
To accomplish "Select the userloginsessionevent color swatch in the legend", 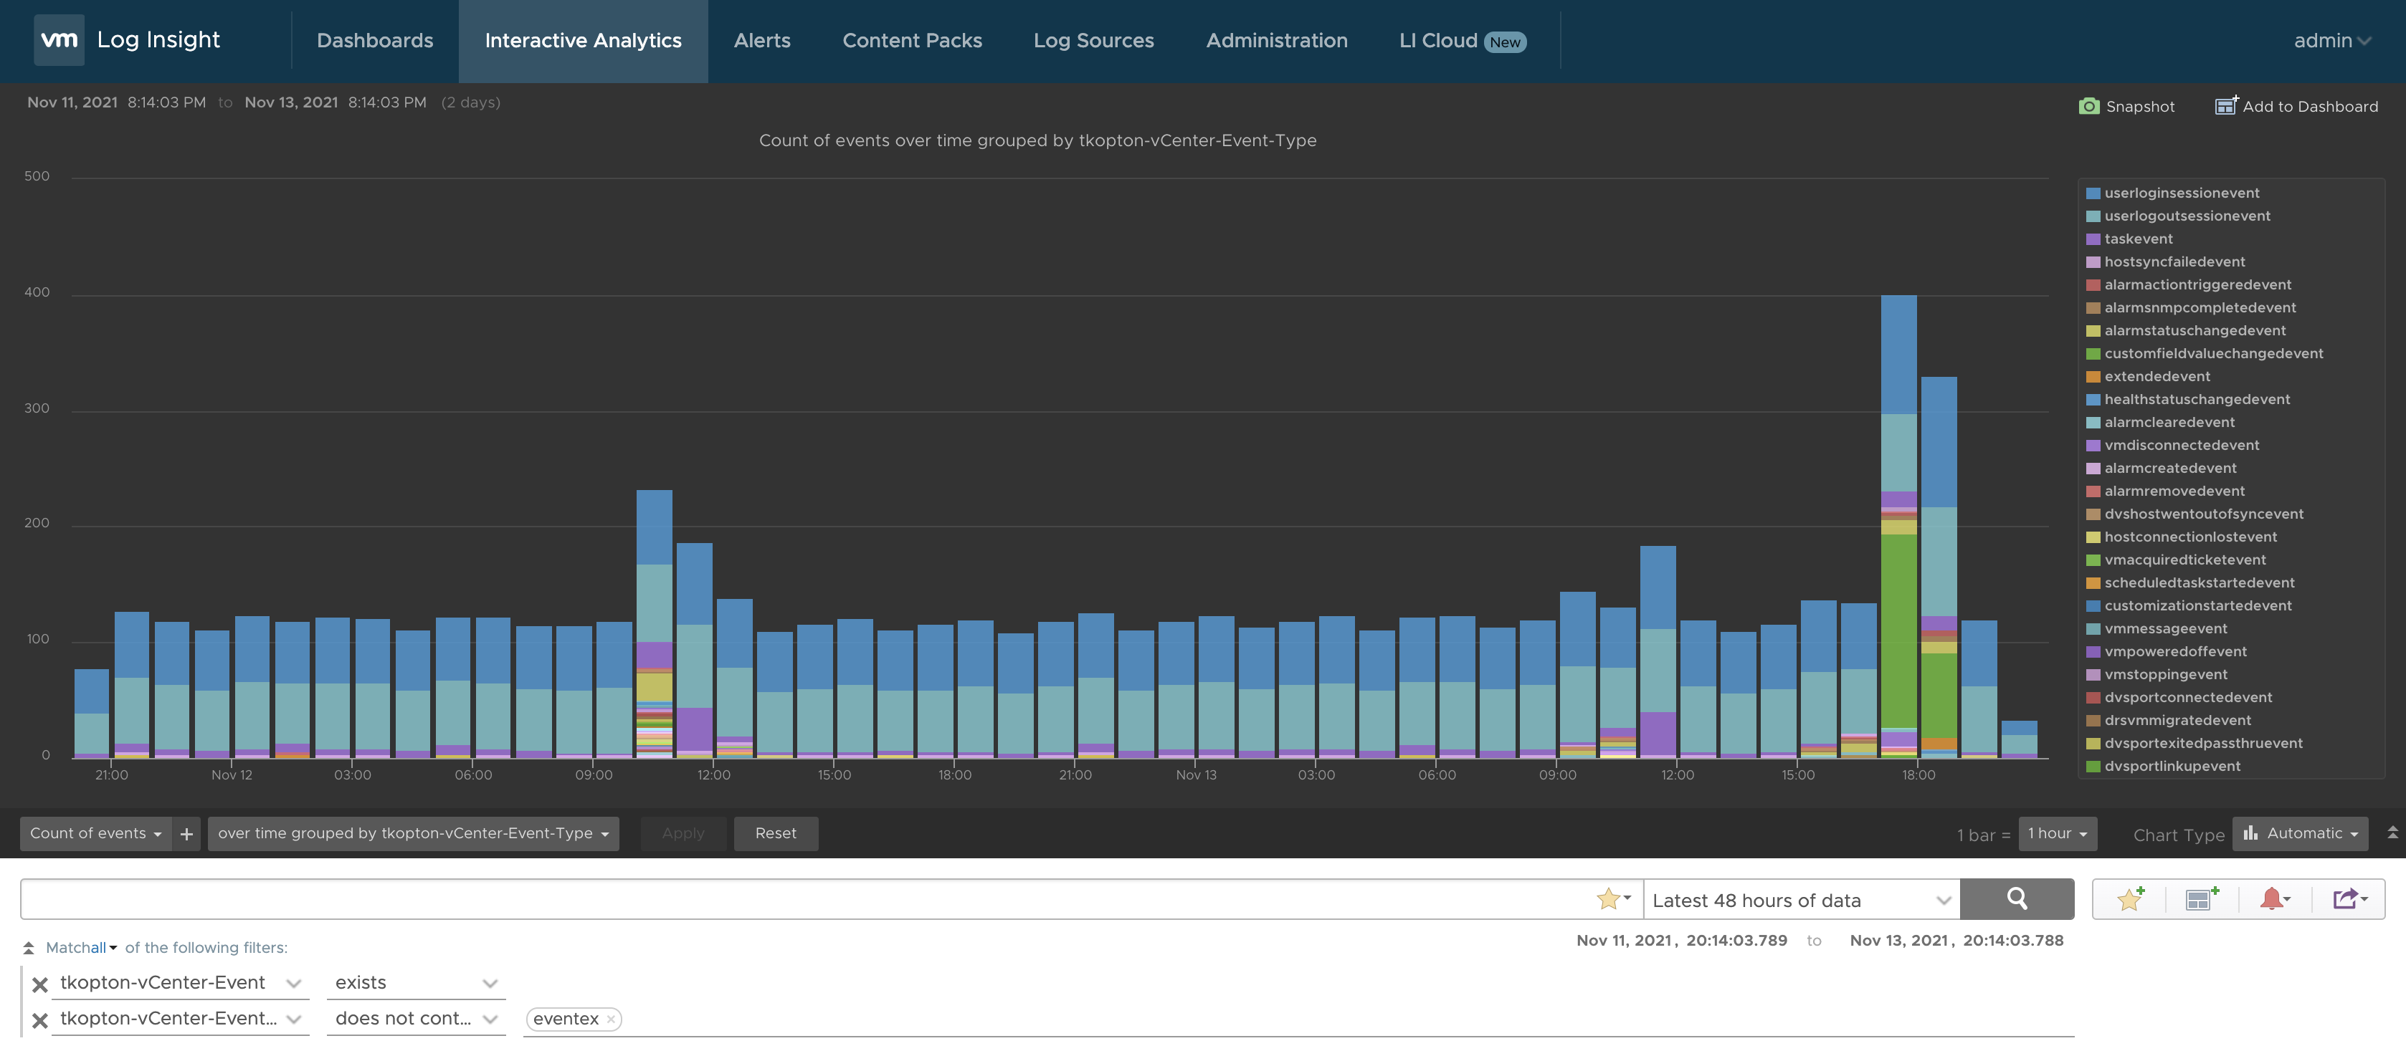I will click(x=2093, y=192).
